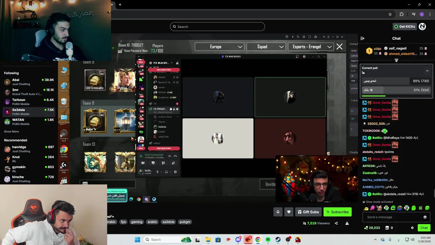
Task: Click Show More under Following list
Action: (12, 131)
